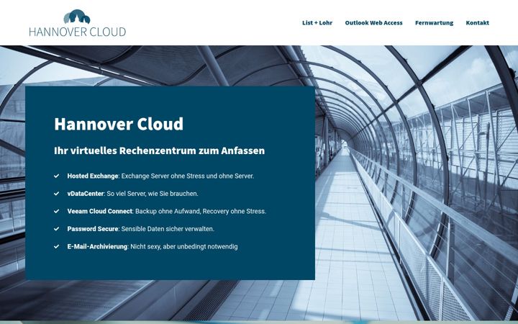
Task: Select the Hosted Exchange bold label
Action: click(93, 176)
